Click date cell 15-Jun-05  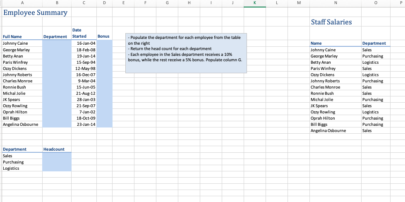pos(84,87)
